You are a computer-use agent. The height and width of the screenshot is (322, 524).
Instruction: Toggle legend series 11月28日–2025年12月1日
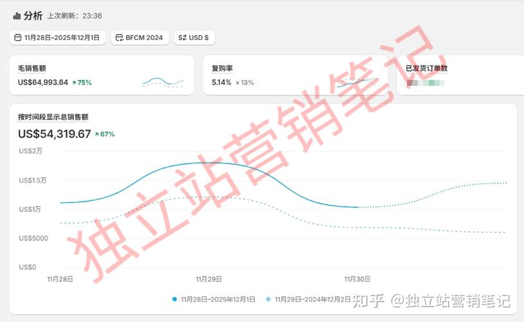click(214, 299)
